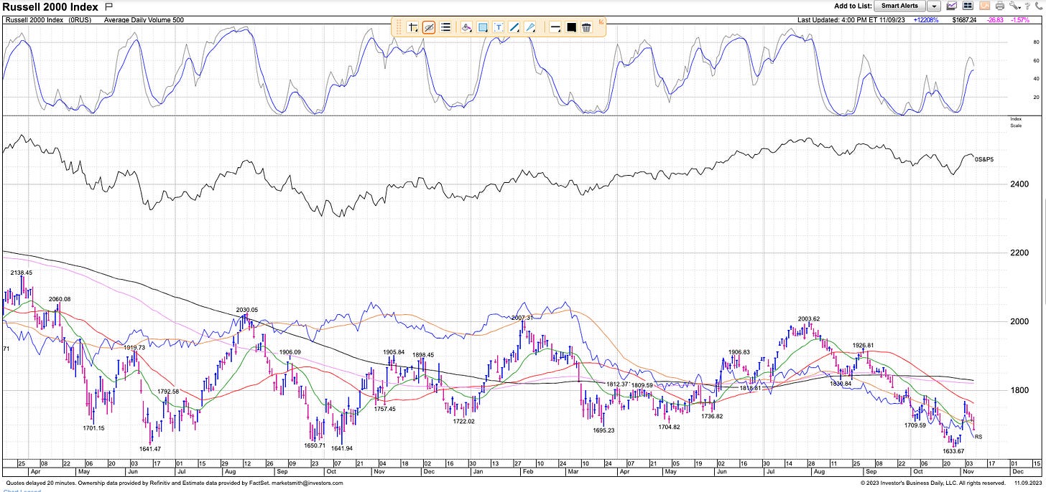Collapse the drawing toolbar with corner arrow
Image resolution: width=1046 pixels, height=492 pixels.
[602, 21]
